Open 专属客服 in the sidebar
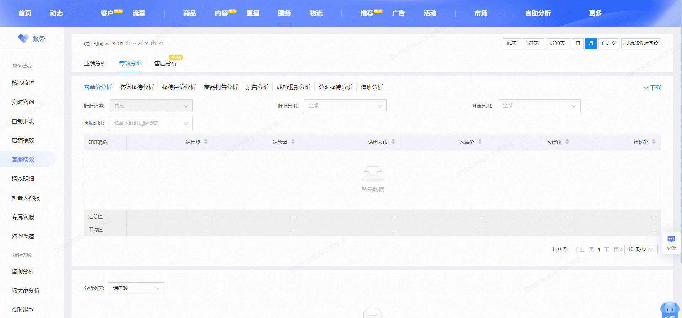The image size is (682, 318). click(23, 217)
